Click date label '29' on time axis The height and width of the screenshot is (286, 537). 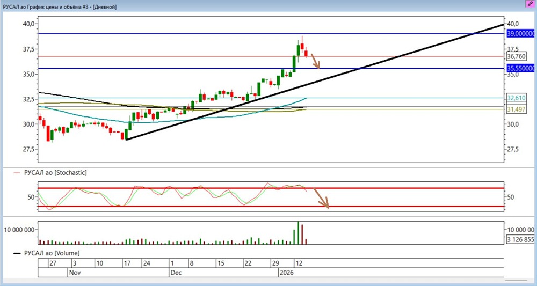click(x=275, y=263)
